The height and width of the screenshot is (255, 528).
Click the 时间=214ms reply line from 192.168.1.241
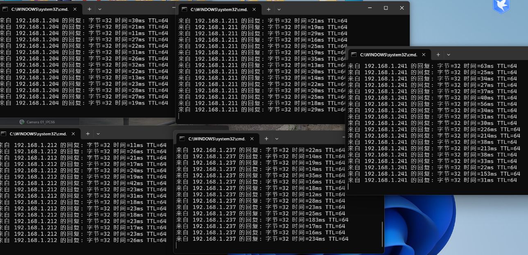click(434, 136)
